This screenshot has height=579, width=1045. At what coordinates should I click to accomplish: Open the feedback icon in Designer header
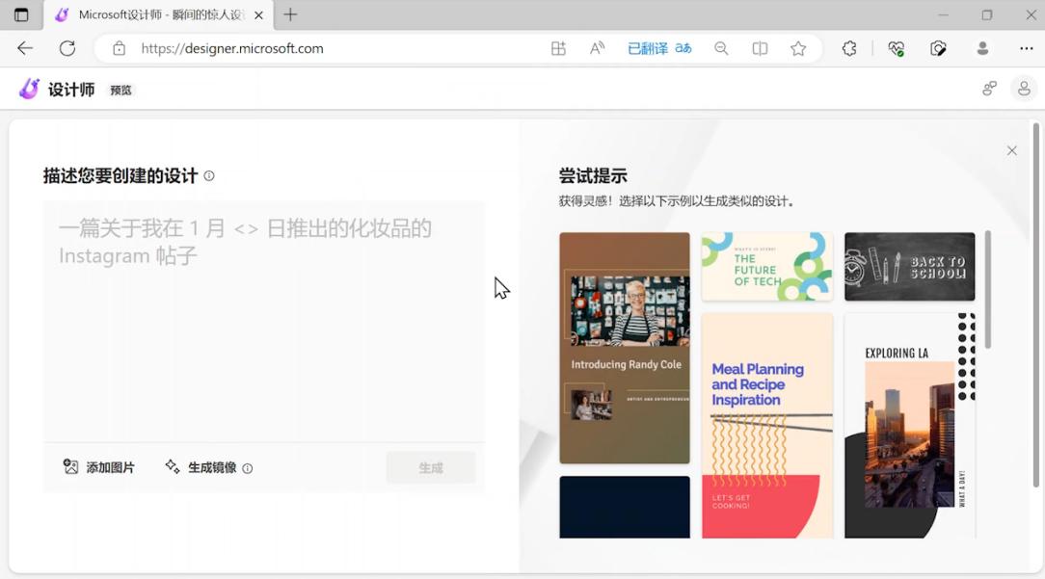pyautogui.click(x=989, y=88)
